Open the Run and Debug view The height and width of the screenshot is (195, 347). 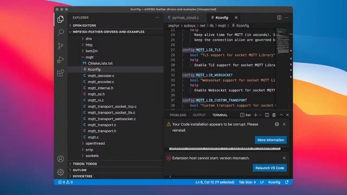click(61, 60)
